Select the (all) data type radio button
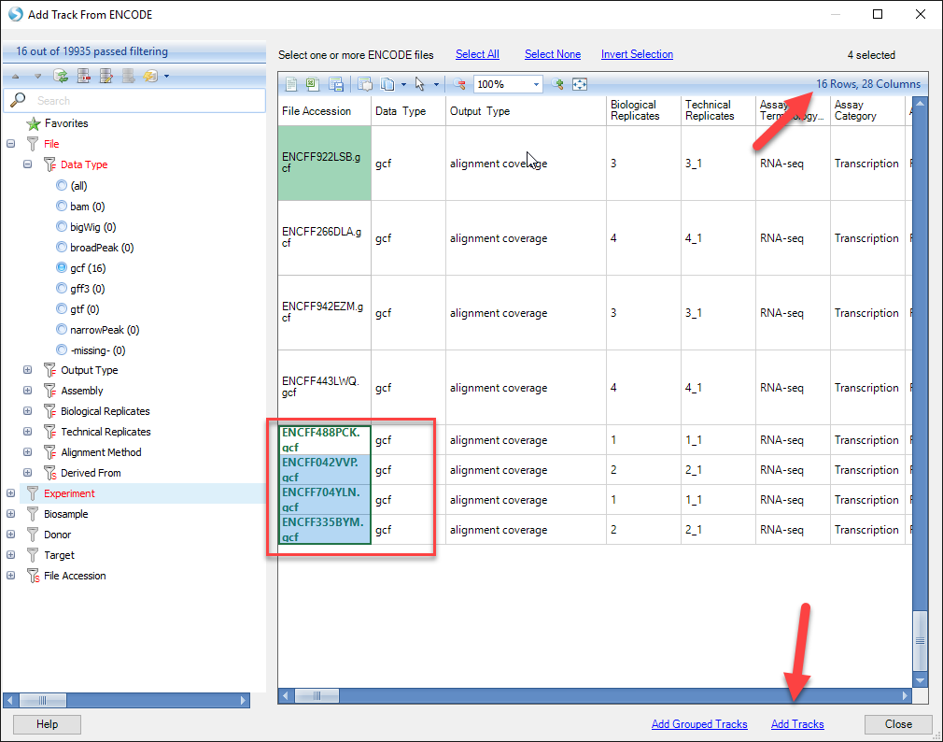The width and height of the screenshot is (943, 742). [62, 185]
